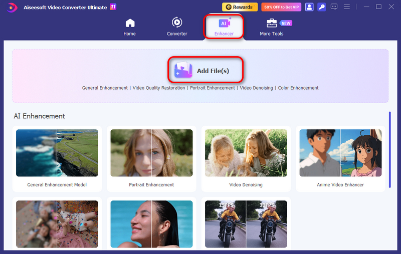Image resolution: width=401 pixels, height=254 pixels.
Task: Click Video Quality Restoration text
Action: click(x=159, y=88)
